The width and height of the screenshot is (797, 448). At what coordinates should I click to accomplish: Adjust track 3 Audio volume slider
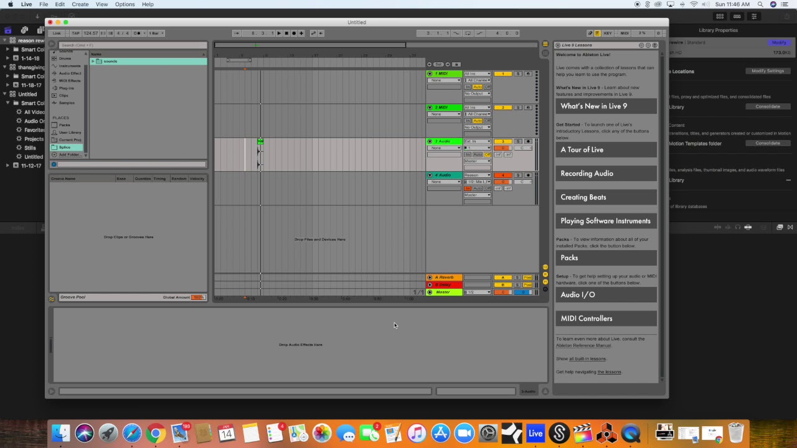point(503,148)
